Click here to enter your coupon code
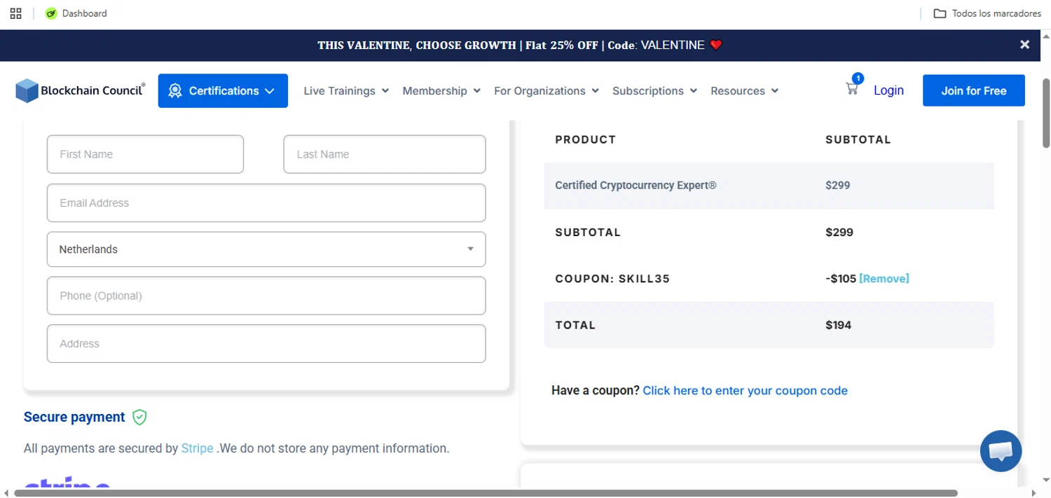1051x498 pixels. point(745,391)
